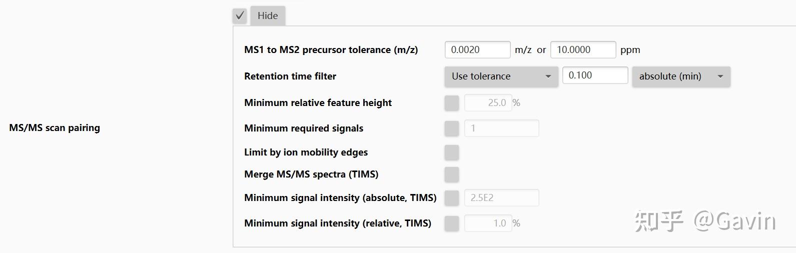This screenshot has height=253, width=796.
Task: Toggle Merge MS/MS spectra (TIMS) checkbox
Action: pos(452,174)
